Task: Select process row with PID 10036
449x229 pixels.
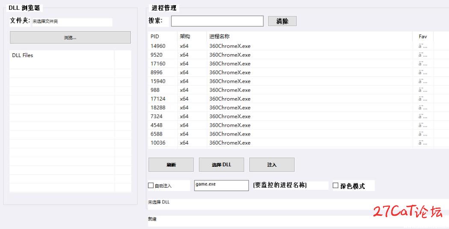Action: coord(298,143)
